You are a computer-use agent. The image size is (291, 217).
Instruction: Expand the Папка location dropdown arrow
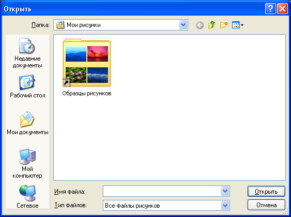(x=183, y=25)
